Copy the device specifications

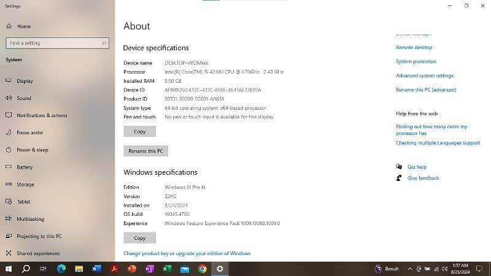[139, 132]
